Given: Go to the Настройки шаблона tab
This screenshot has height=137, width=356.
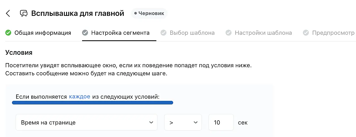Looking at the screenshot, I should (263, 33).
